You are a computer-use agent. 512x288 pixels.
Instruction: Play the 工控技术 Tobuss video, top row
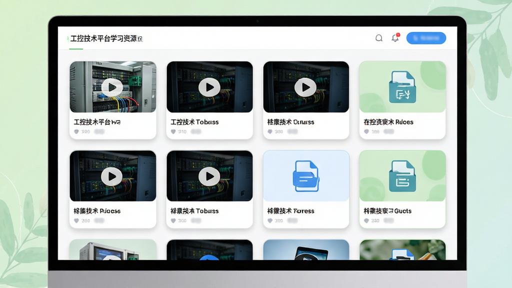click(x=209, y=87)
